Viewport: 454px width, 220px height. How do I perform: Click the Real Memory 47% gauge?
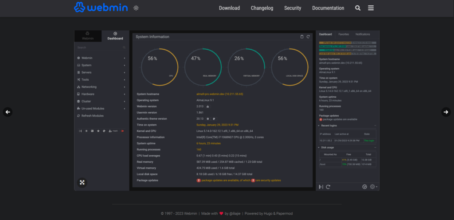(203, 67)
